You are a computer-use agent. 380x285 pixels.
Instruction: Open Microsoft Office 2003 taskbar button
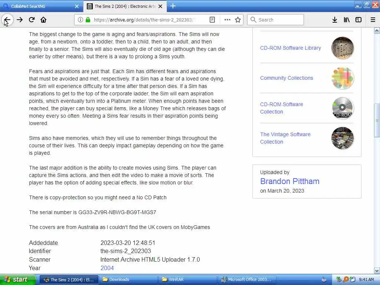click(x=247, y=280)
